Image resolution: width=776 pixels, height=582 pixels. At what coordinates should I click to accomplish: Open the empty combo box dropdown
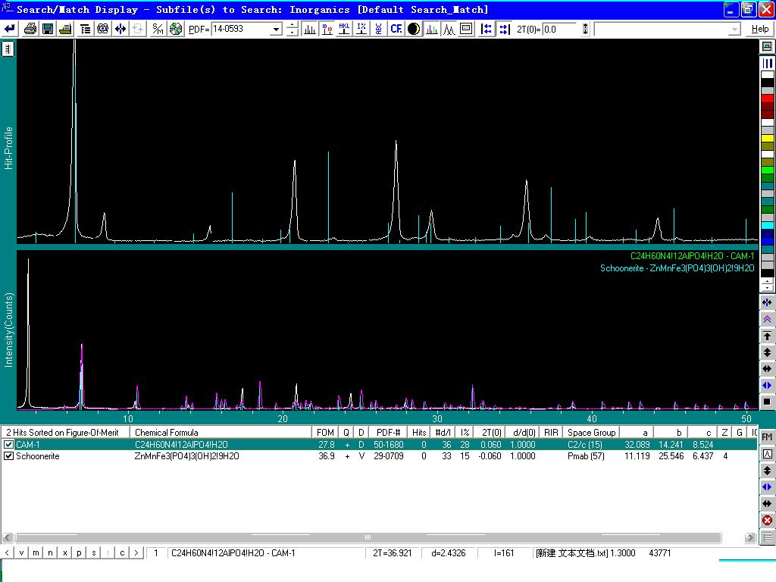[735, 30]
